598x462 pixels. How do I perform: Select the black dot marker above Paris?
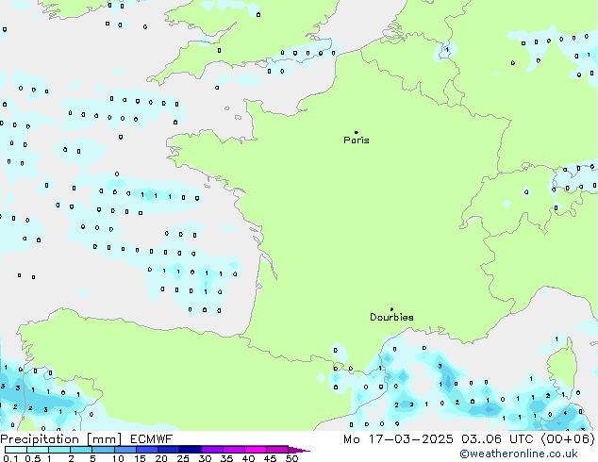pyautogui.click(x=357, y=132)
